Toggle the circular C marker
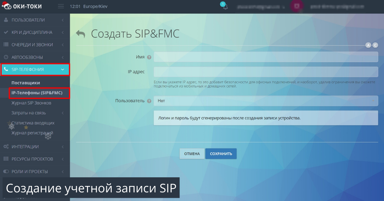The height and width of the screenshot is (201, 384). 375,45
